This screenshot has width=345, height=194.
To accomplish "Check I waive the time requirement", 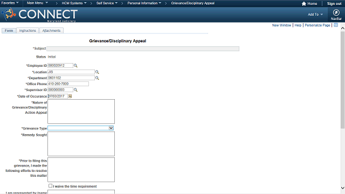I will [50, 186].
